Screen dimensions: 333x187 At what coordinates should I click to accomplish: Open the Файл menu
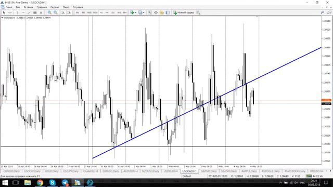[x=9, y=7]
